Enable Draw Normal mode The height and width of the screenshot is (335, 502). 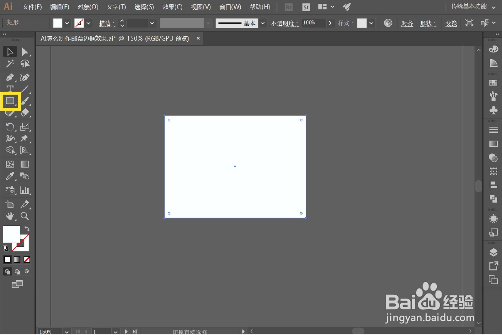pos(7,271)
